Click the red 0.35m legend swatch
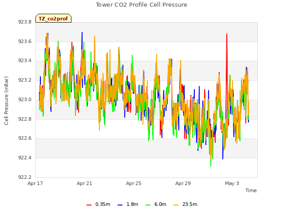Viewport: 284px width, 213px height. (89, 205)
